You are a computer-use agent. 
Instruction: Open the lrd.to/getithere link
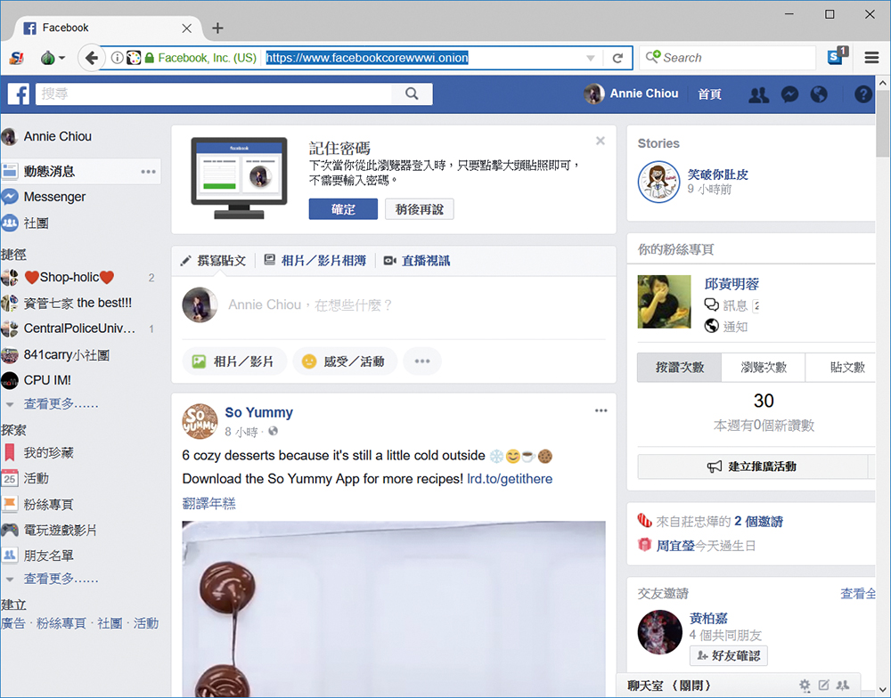[x=510, y=479]
